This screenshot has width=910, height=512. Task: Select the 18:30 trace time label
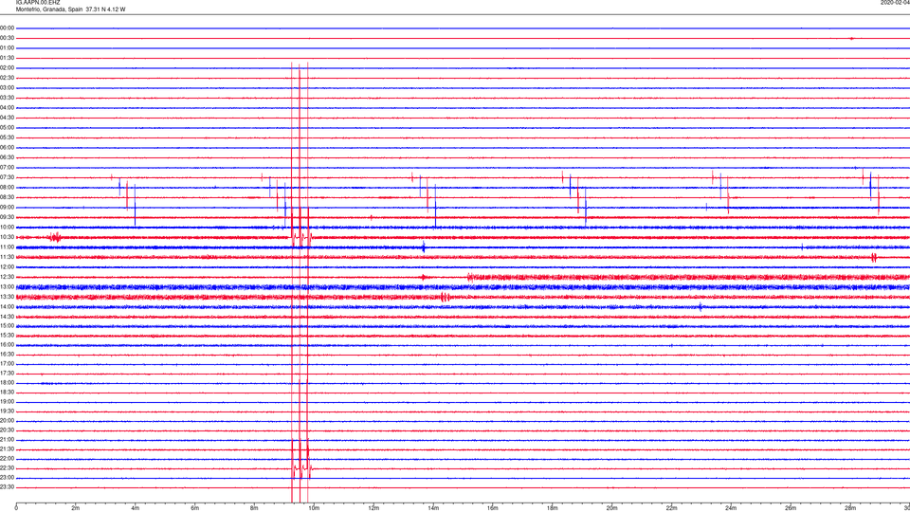(8, 393)
